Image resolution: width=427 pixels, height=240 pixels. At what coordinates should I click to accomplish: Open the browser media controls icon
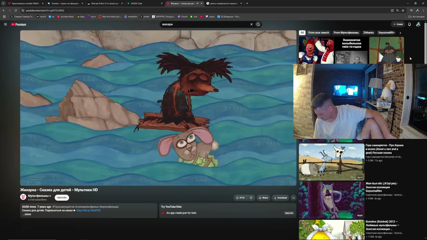point(411,10)
